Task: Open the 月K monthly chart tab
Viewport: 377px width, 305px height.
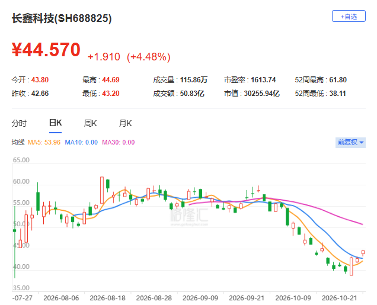Action: (x=125, y=123)
